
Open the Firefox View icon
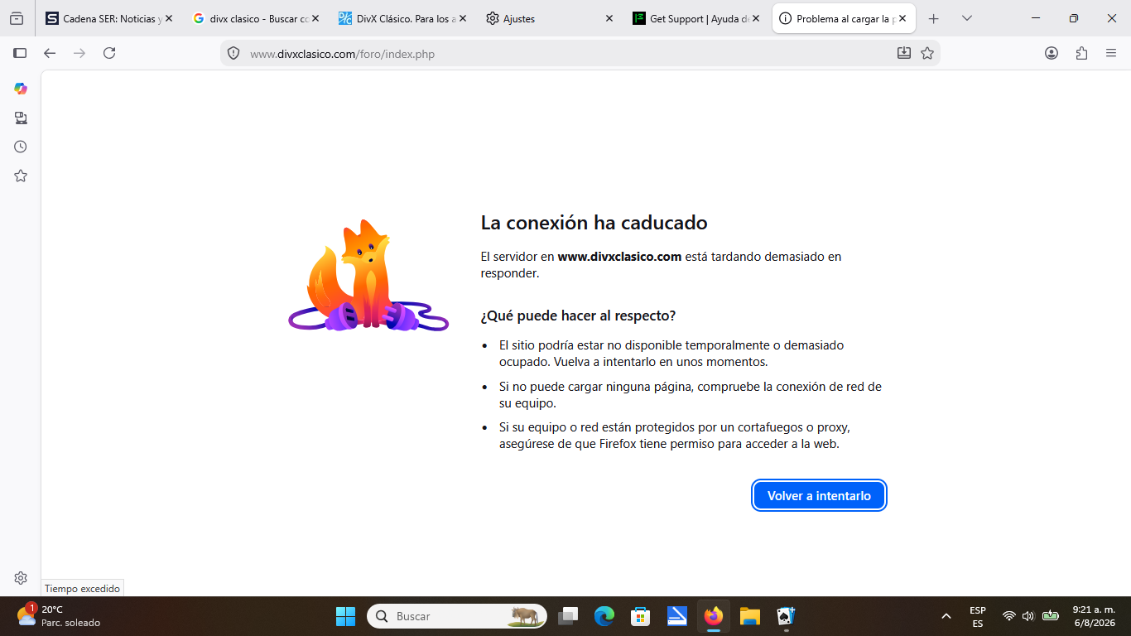click(17, 18)
